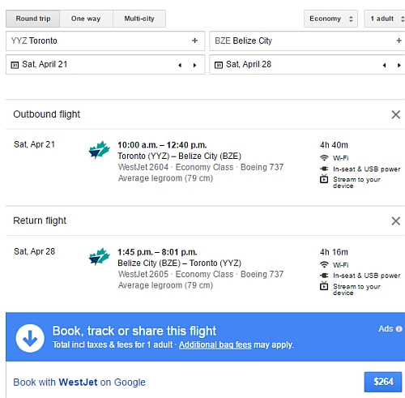Remove the return flight with X icon
The image size is (405, 398).
[396, 221]
